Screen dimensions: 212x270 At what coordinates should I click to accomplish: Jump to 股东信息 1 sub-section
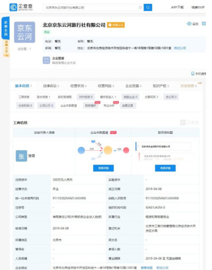point(43,97)
